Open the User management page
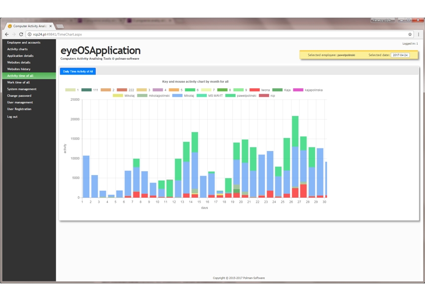Viewport: 425px width, 301px height. click(20, 102)
